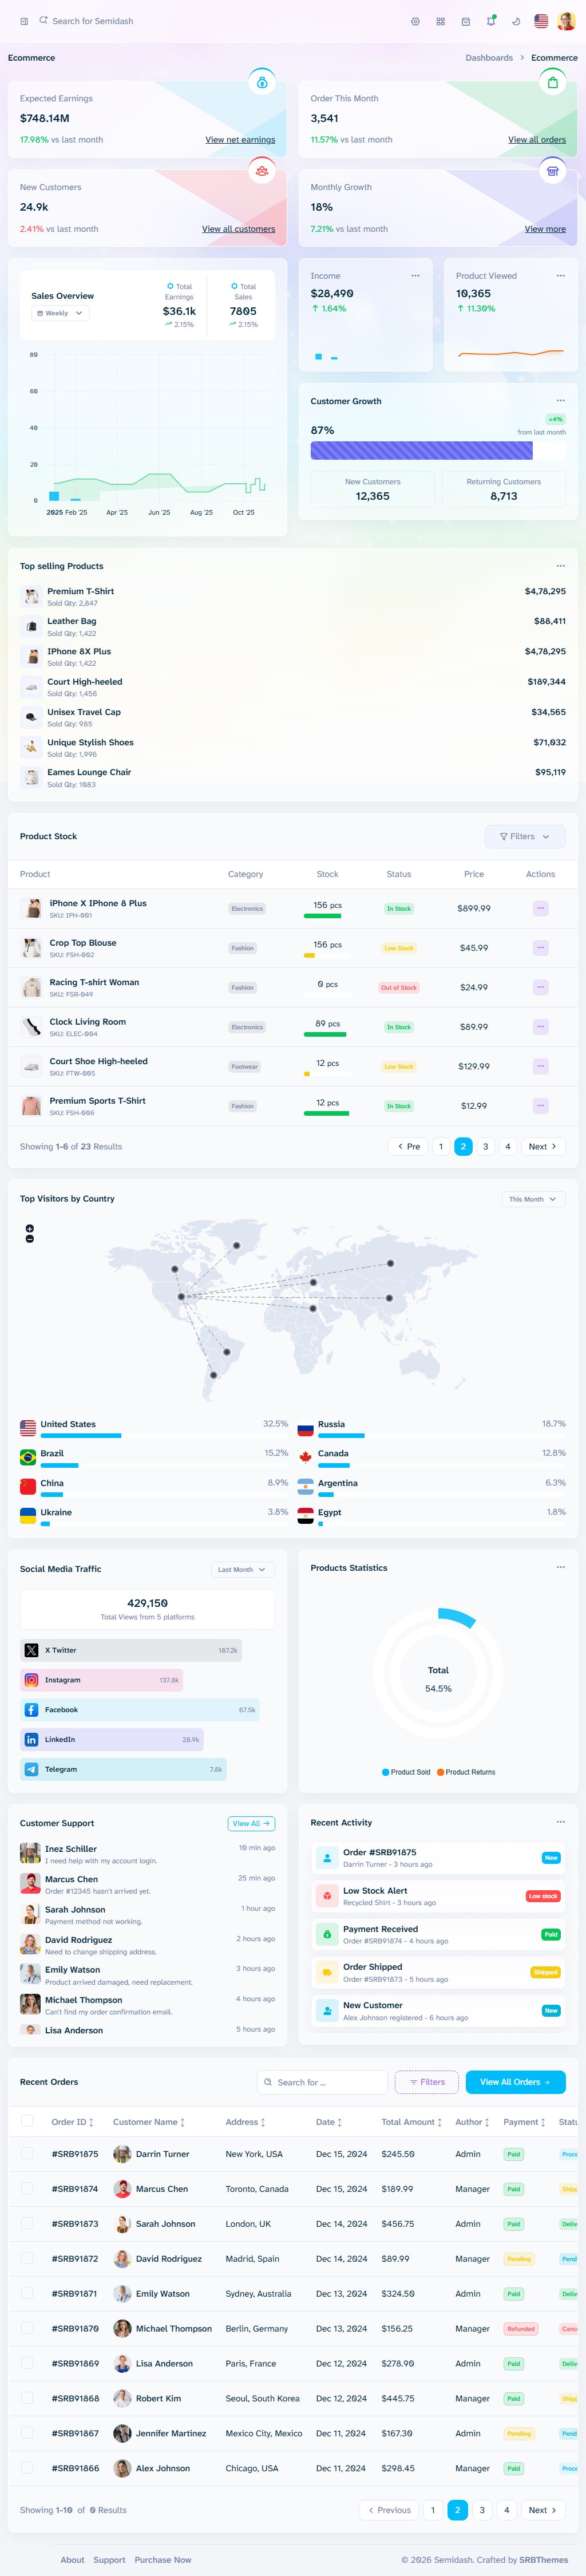Open Customer Growth options menu
Image resolution: width=586 pixels, height=2576 pixels.
(x=560, y=401)
